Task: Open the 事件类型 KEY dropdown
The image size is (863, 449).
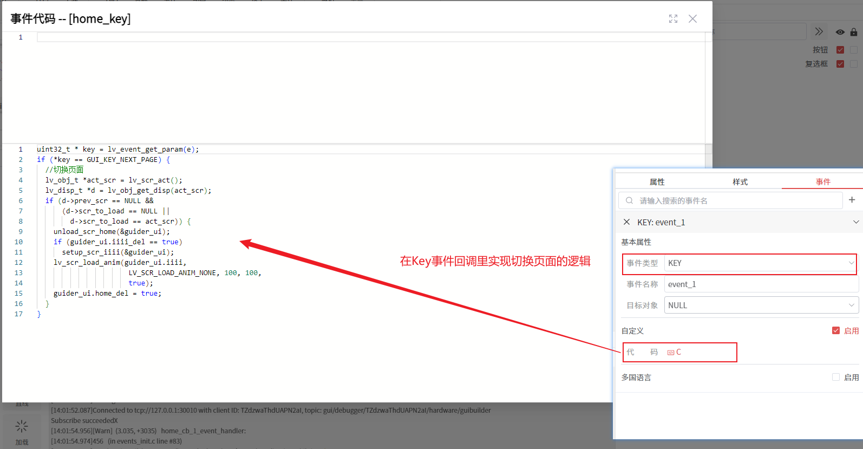Action: (761, 263)
